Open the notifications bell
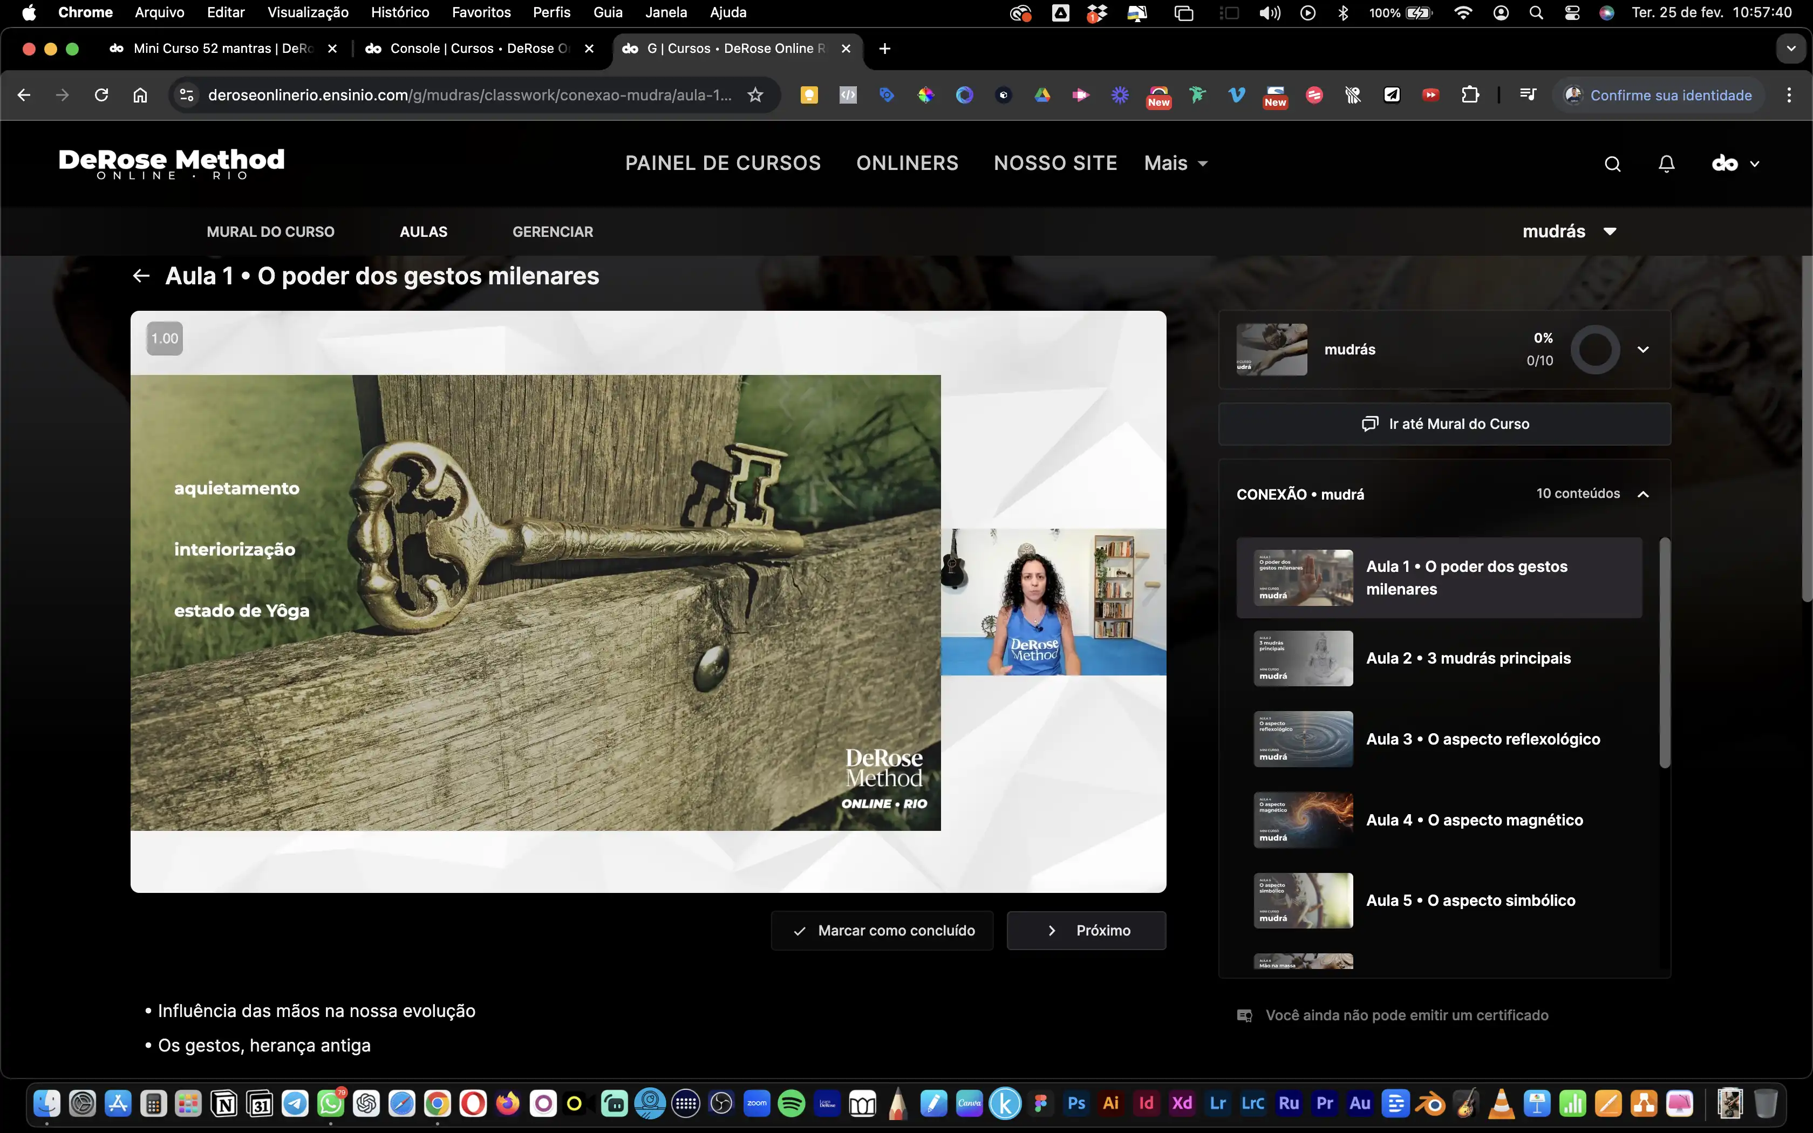1813x1133 pixels. tap(1666, 164)
